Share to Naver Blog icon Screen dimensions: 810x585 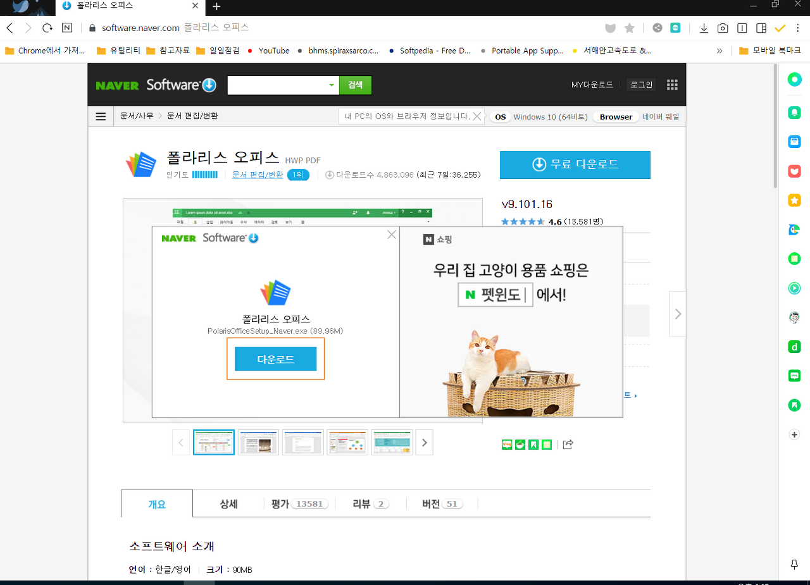pos(507,444)
